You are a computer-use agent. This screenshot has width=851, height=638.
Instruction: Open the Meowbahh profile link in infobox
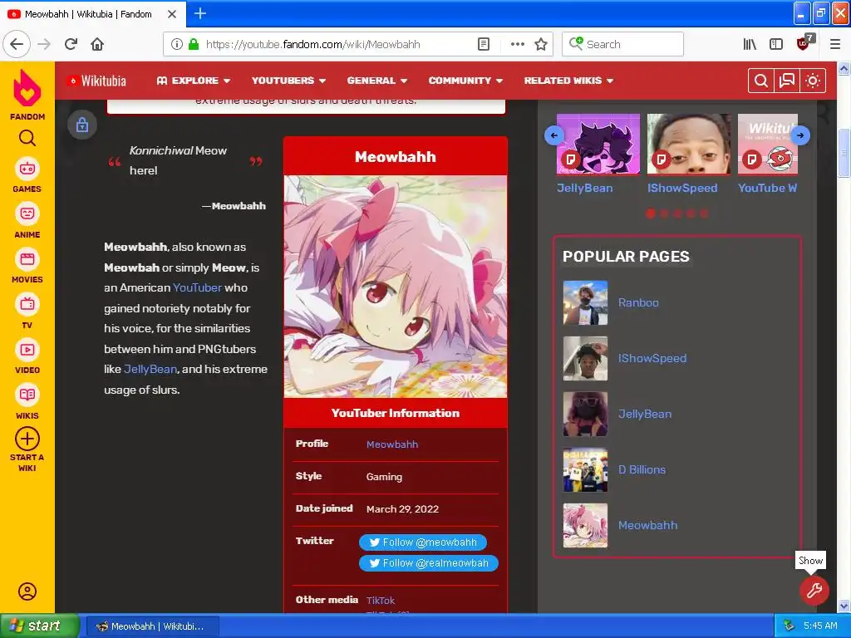pyautogui.click(x=392, y=444)
